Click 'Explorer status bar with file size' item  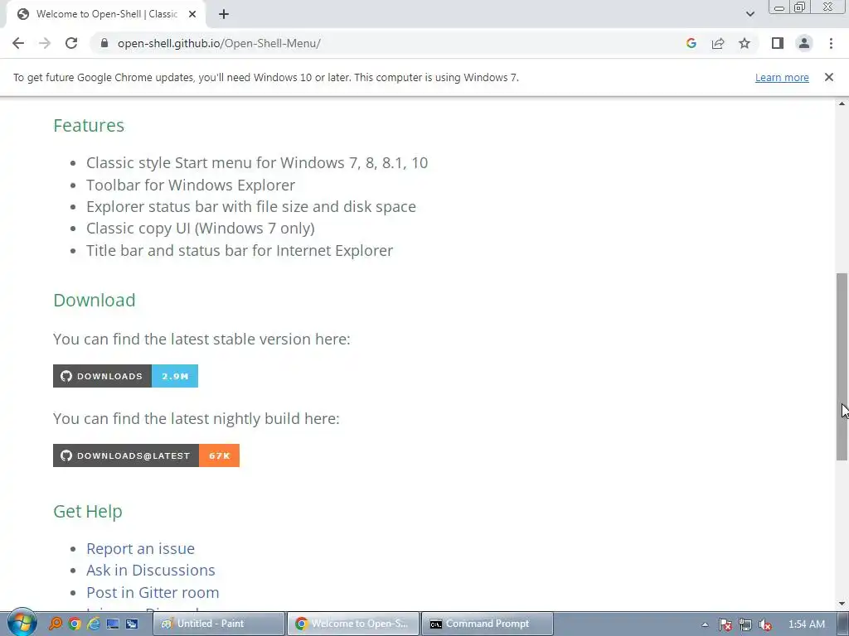point(250,206)
